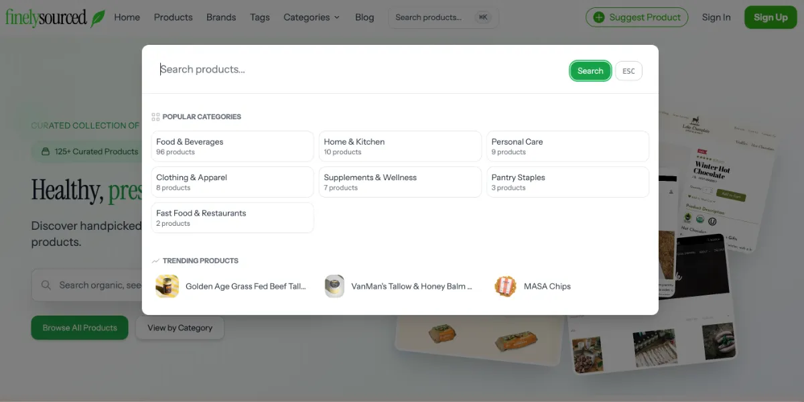Pick Supplements & Wellness category
The height and width of the screenshot is (402, 804).
400,182
